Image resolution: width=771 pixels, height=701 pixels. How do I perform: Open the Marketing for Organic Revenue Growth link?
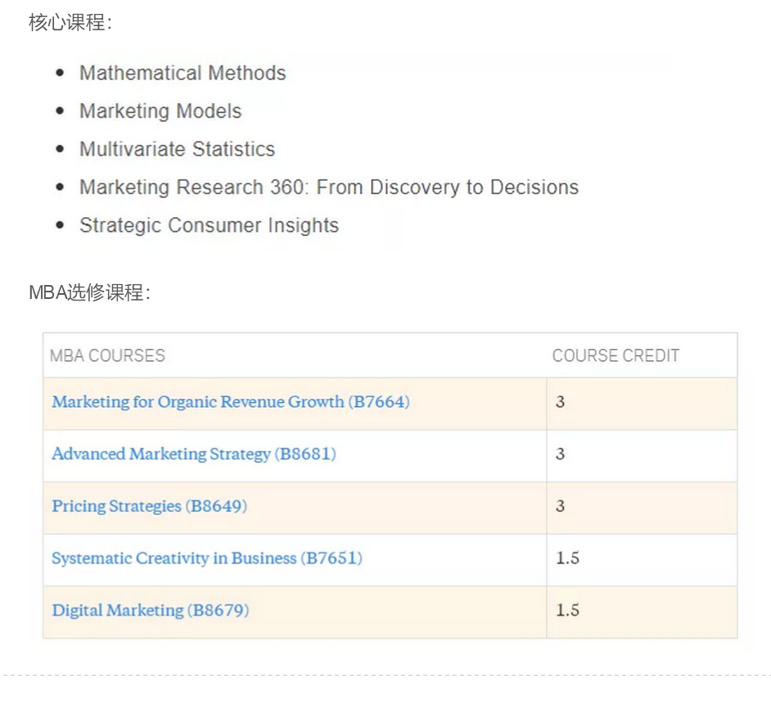click(230, 402)
